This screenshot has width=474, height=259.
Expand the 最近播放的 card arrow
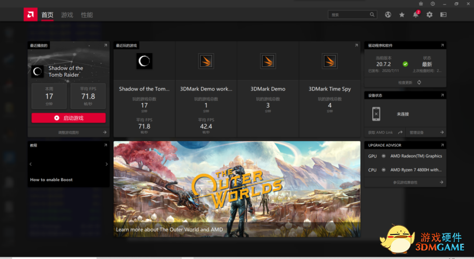[x=106, y=45]
